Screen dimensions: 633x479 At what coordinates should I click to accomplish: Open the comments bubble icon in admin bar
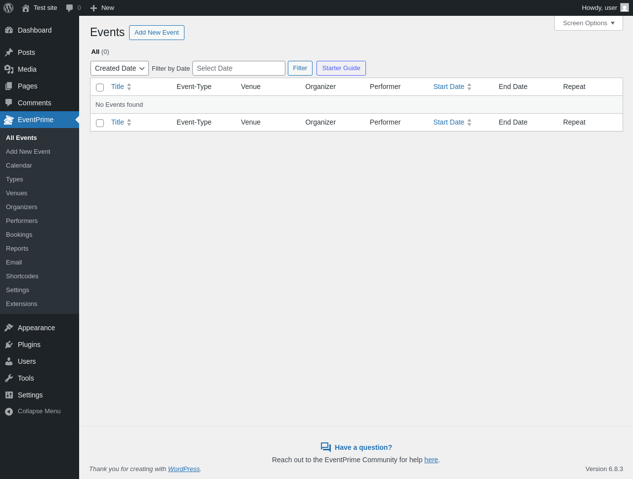pos(70,8)
